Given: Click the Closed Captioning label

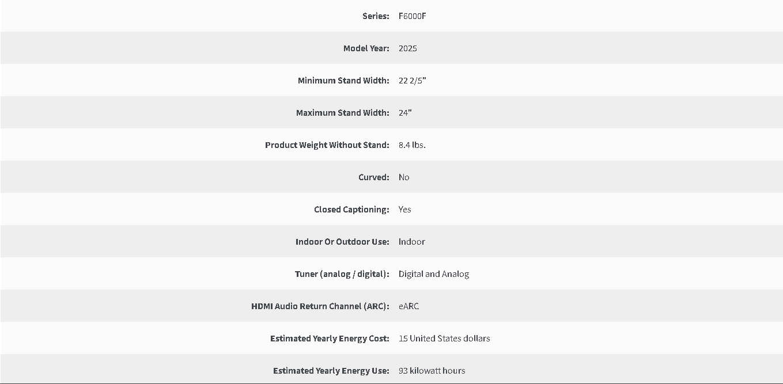Looking at the screenshot, I should pos(351,210).
